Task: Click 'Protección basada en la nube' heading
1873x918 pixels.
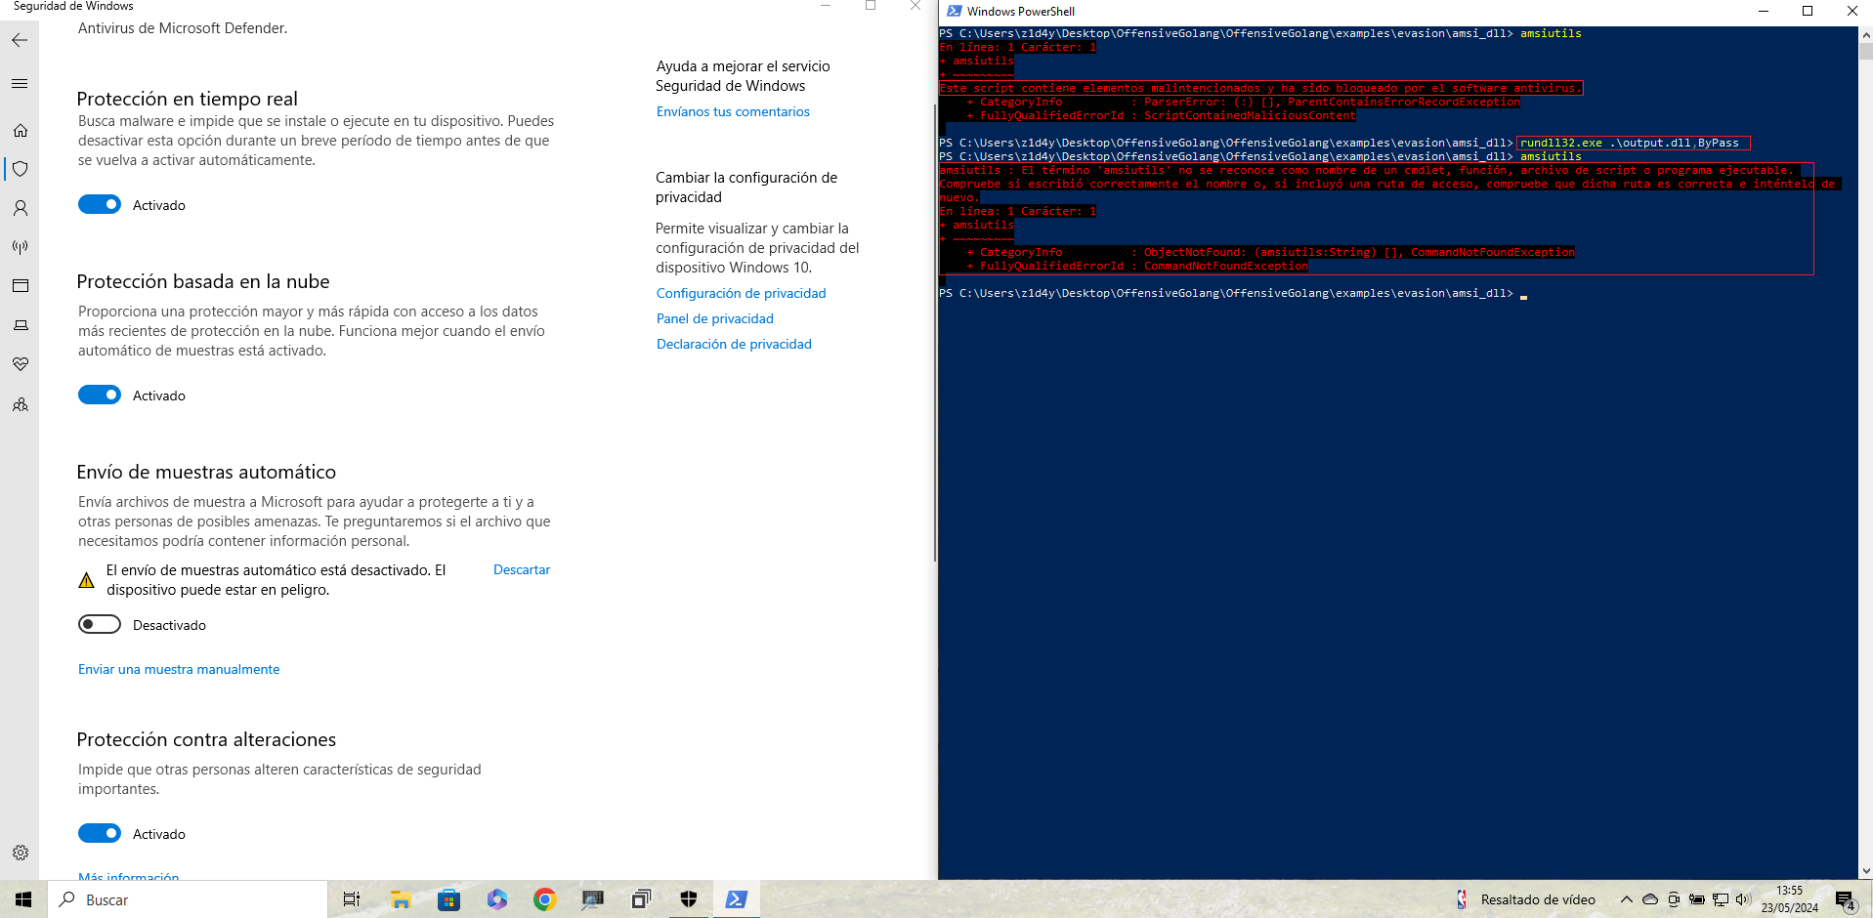Action: tap(203, 281)
